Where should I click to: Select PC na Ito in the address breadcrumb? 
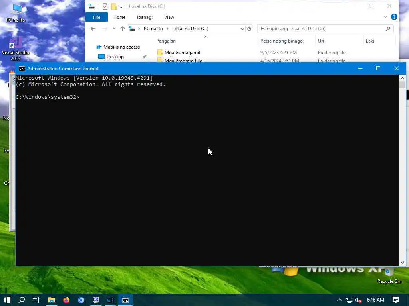[153, 29]
